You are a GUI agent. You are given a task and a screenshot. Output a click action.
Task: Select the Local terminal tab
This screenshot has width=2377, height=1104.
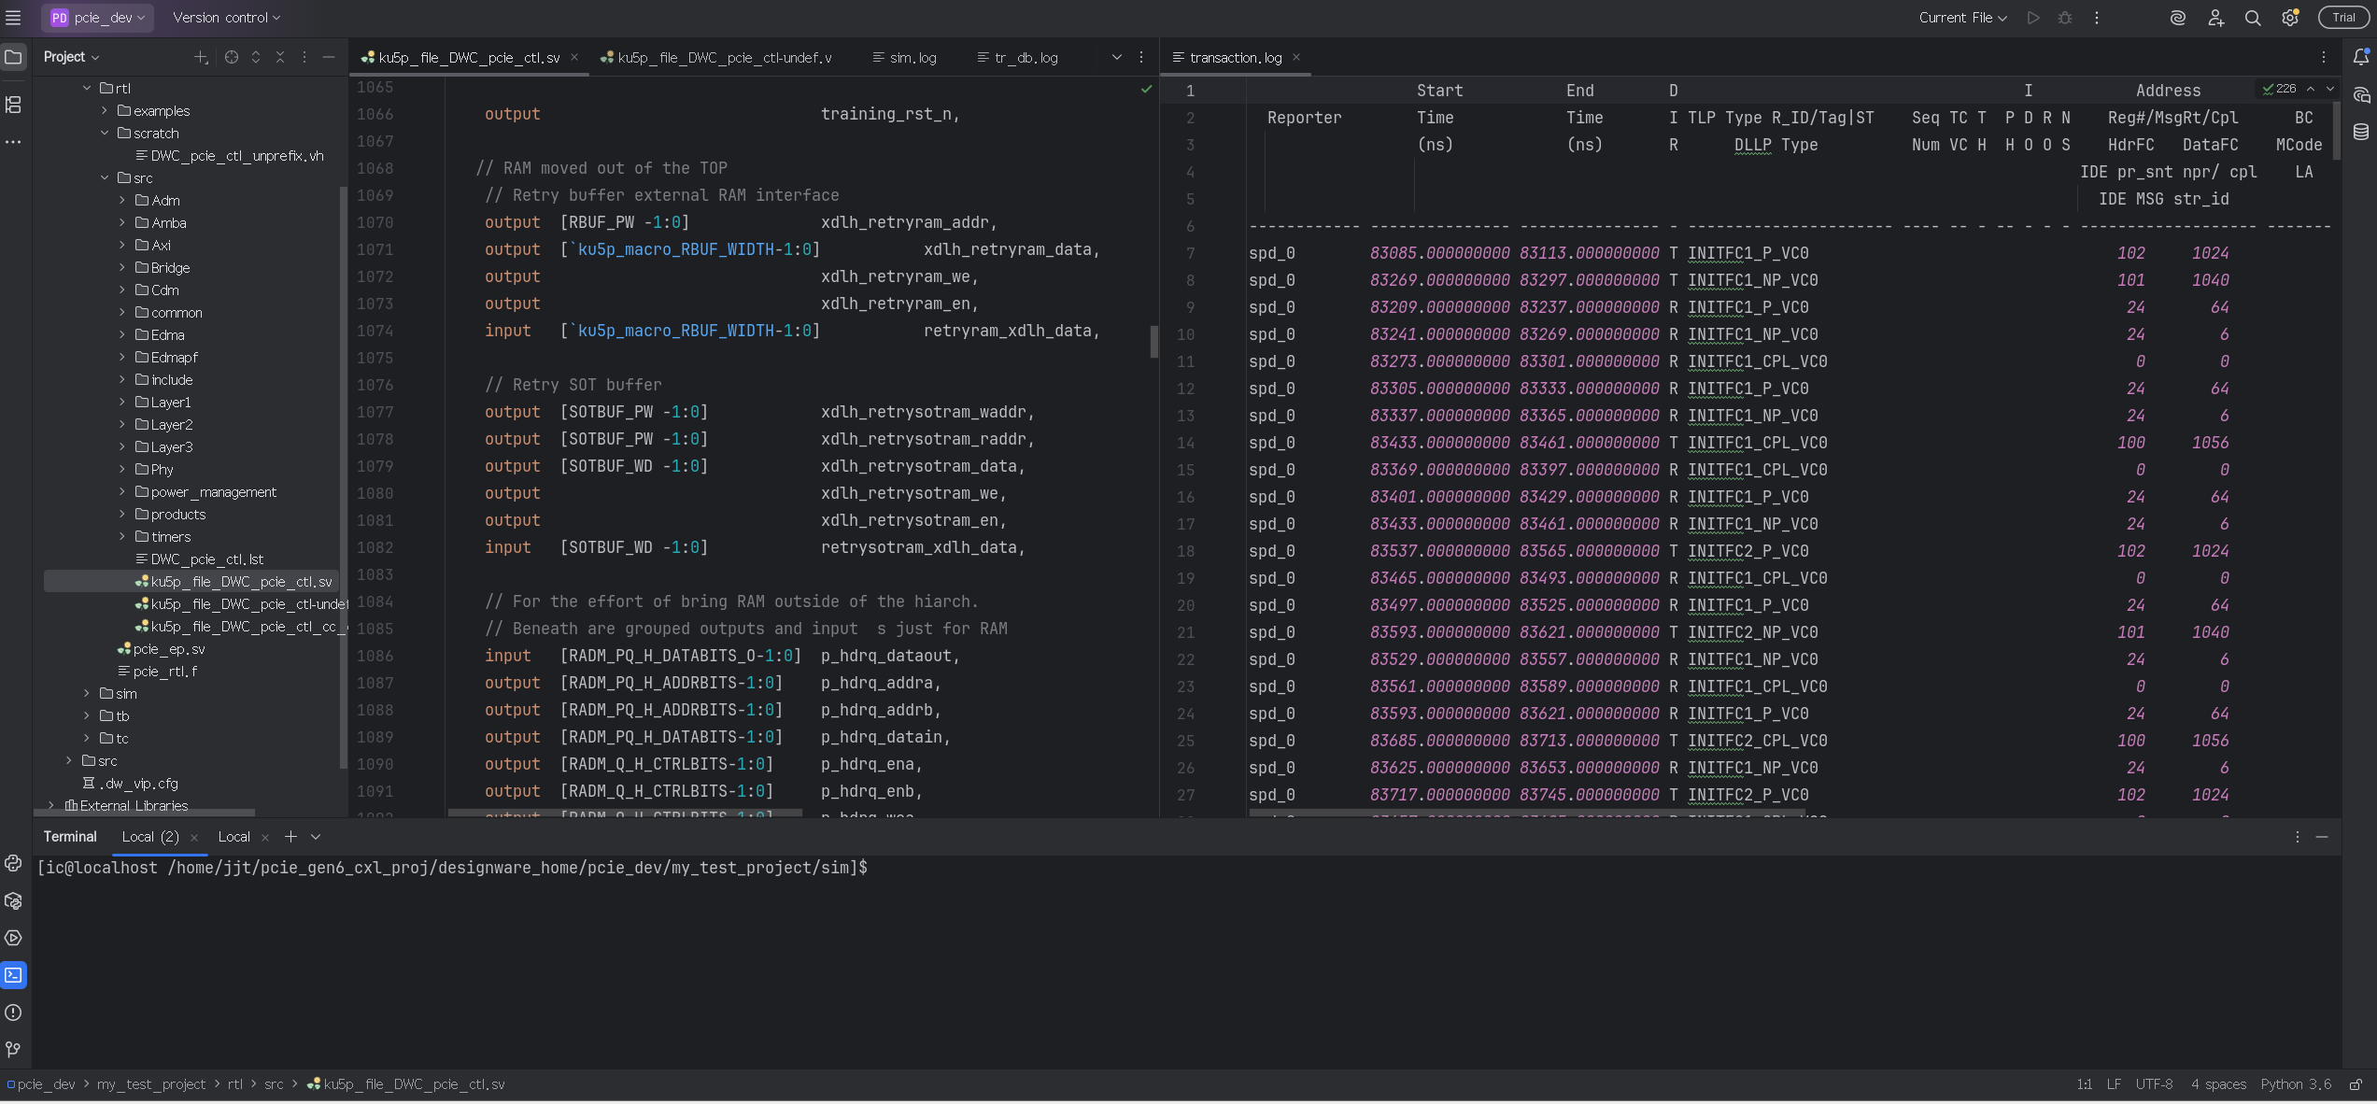[233, 837]
